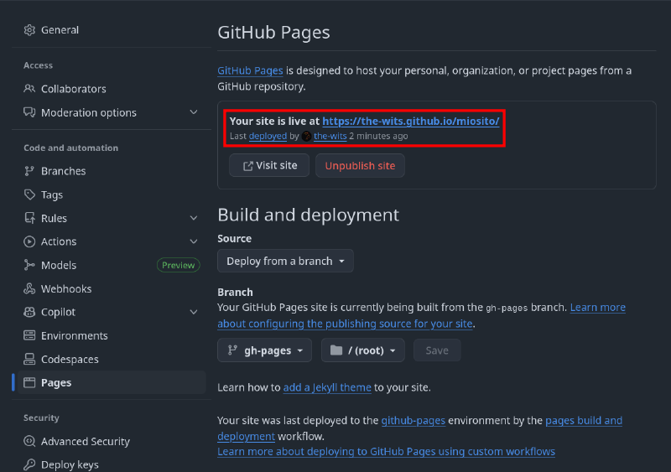Select the Pages sidebar item
The image size is (671, 472).
tap(56, 382)
